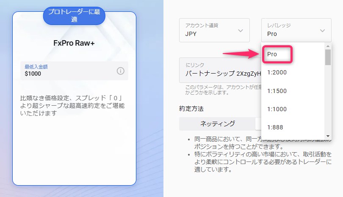This screenshot has width=343, height=197.
Task: Select the ネッティング execution method
Action: 217,124
